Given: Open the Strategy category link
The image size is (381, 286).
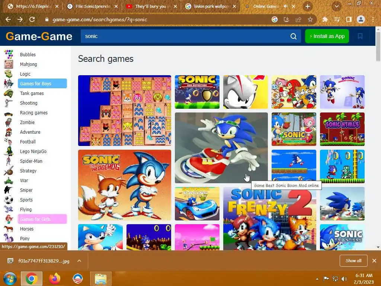Looking at the screenshot, I should 28,171.
